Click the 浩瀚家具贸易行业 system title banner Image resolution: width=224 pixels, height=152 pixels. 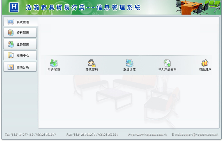83,8
